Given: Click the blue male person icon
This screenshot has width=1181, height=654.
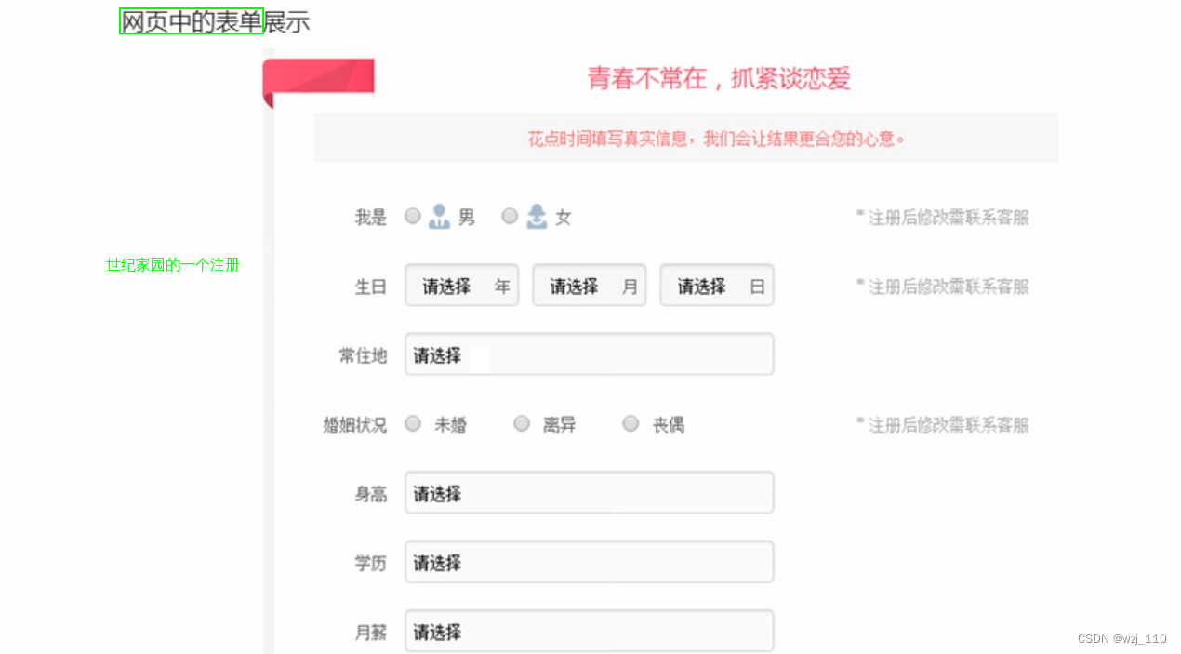Looking at the screenshot, I should pos(438,216).
